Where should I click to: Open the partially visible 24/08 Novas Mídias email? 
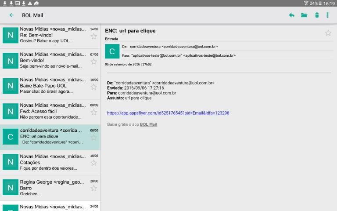(50, 206)
